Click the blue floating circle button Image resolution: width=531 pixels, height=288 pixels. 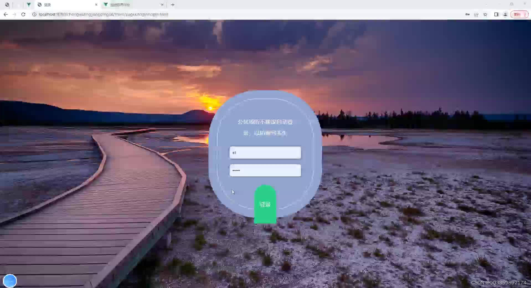10,281
